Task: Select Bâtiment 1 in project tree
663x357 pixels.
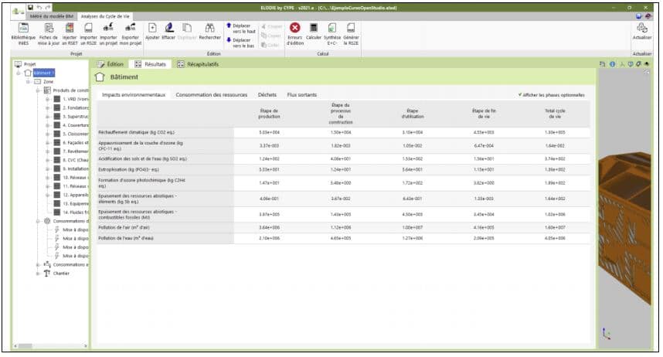Action: click(x=43, y=73)
